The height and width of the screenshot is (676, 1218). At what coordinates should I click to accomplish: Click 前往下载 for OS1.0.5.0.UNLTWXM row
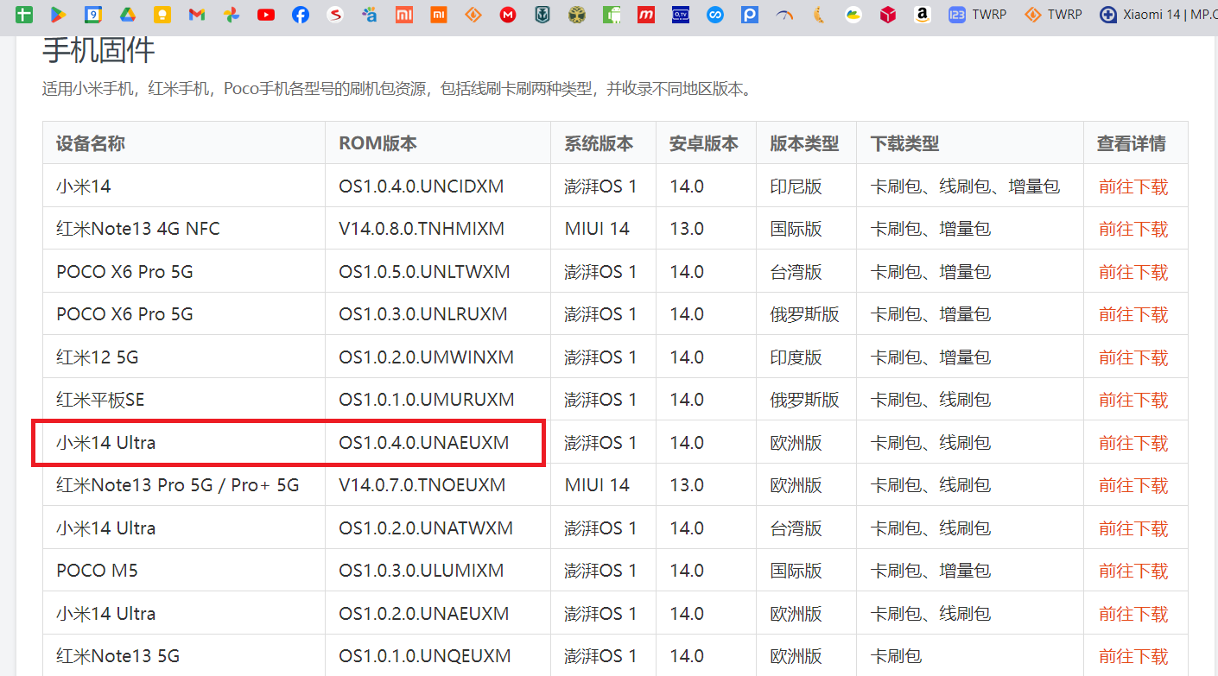(x=1133, y=272)
